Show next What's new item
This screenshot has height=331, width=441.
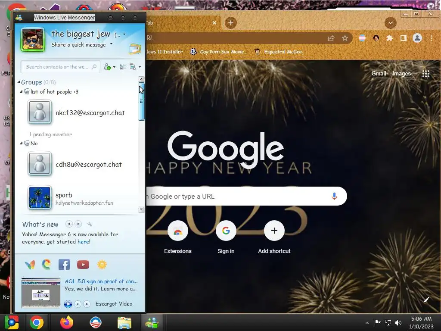coord(78,224)
